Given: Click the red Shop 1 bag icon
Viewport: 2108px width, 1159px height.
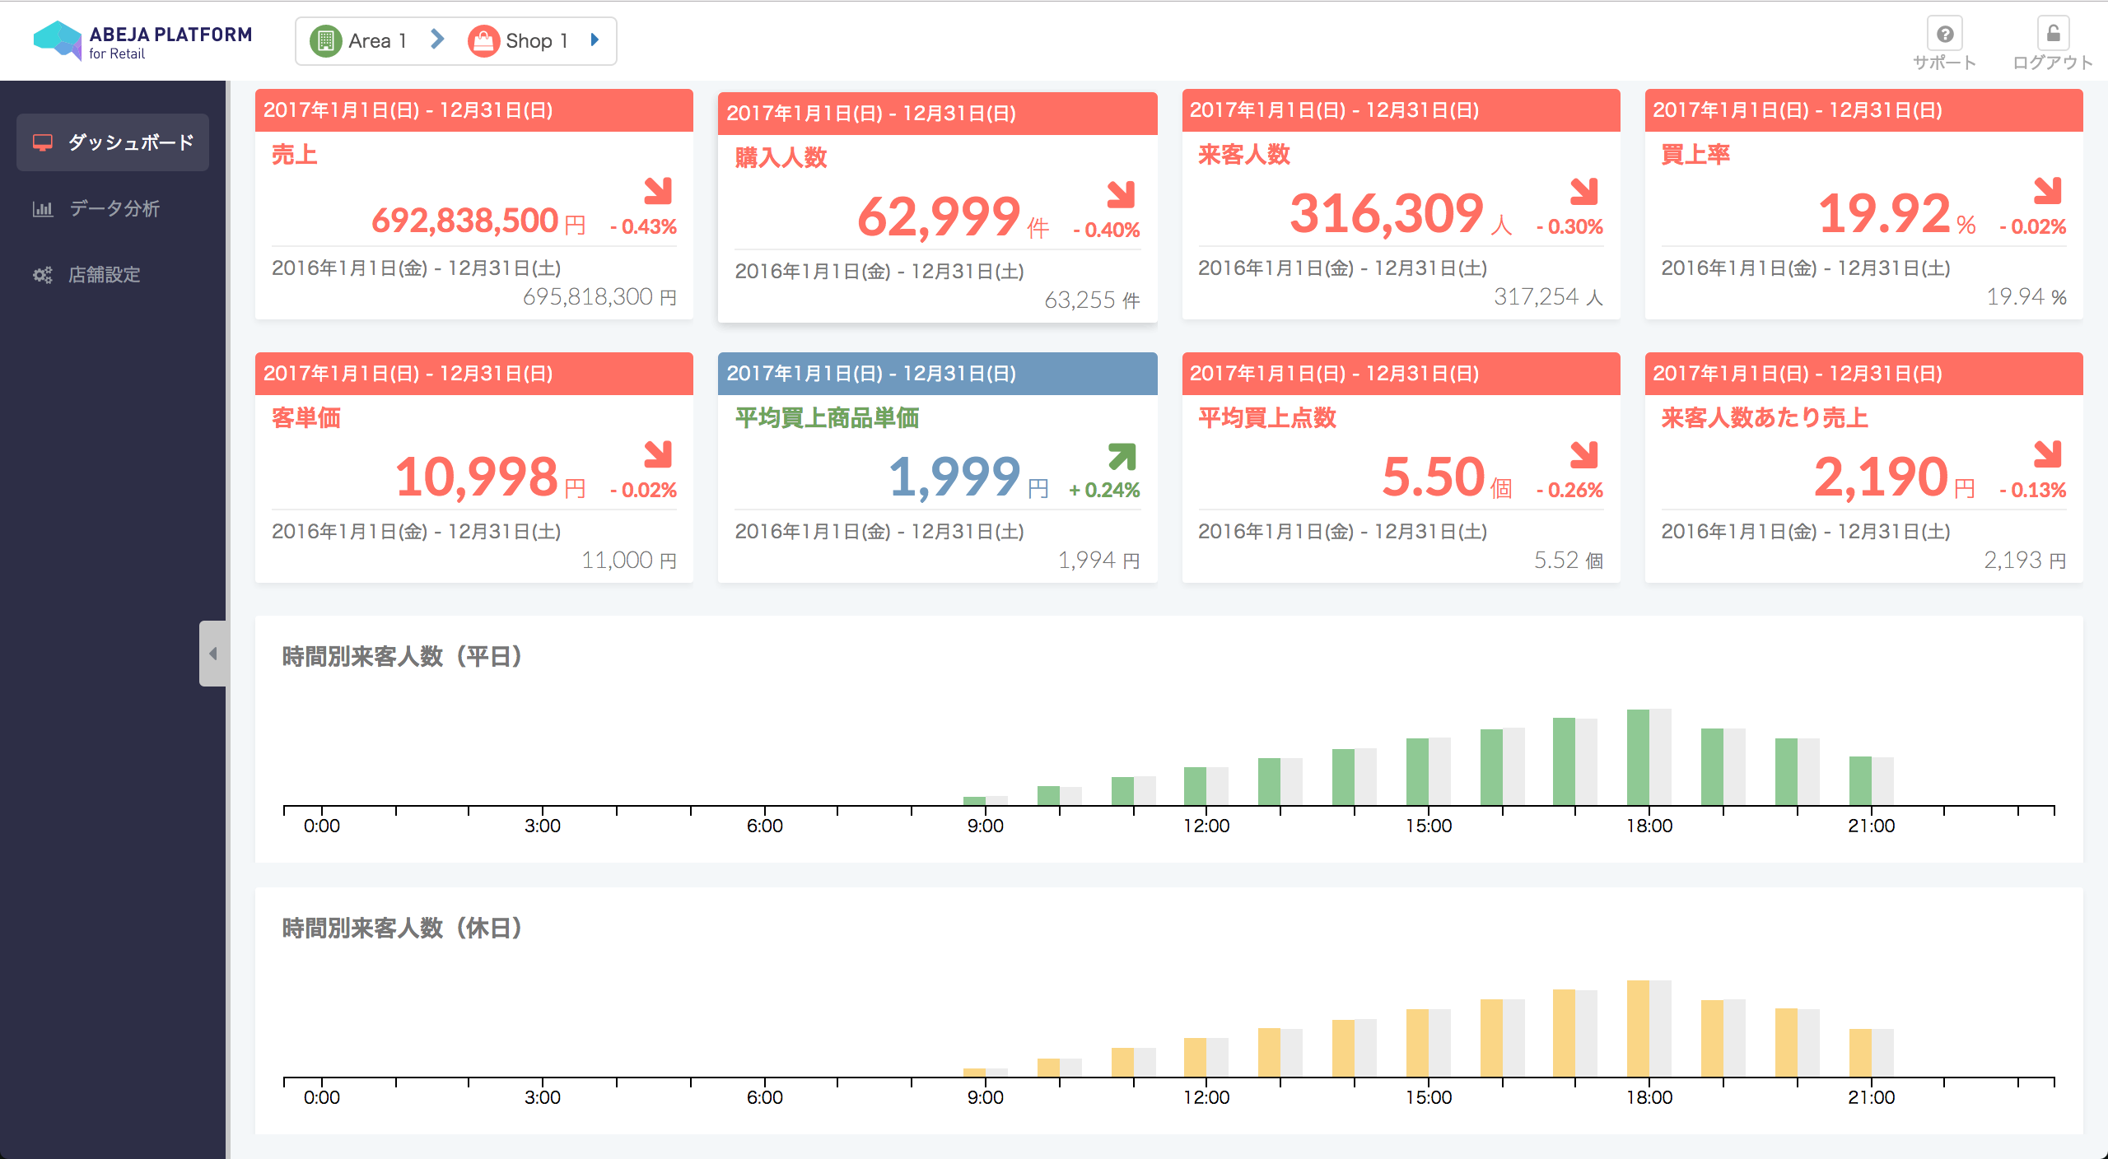Looking at the screenshot, I should (x=483, y=40).
